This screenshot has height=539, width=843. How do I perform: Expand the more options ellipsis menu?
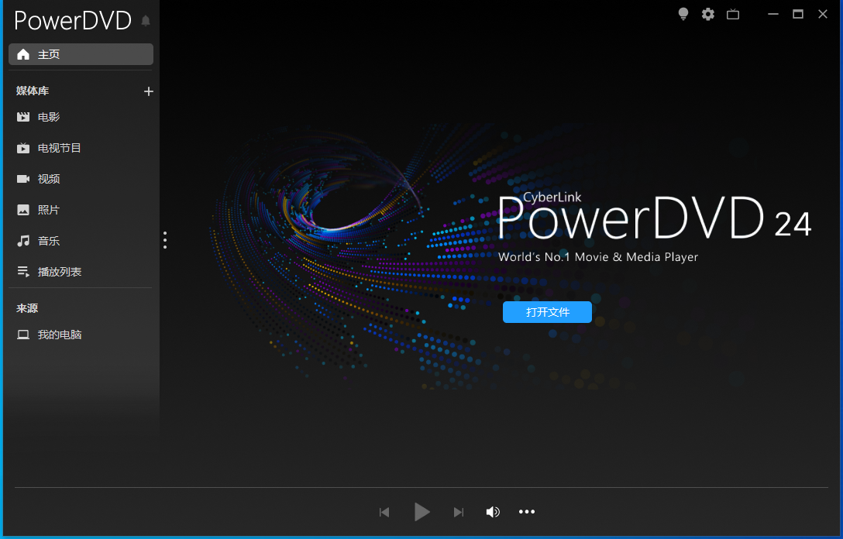[x=527, y=512]
